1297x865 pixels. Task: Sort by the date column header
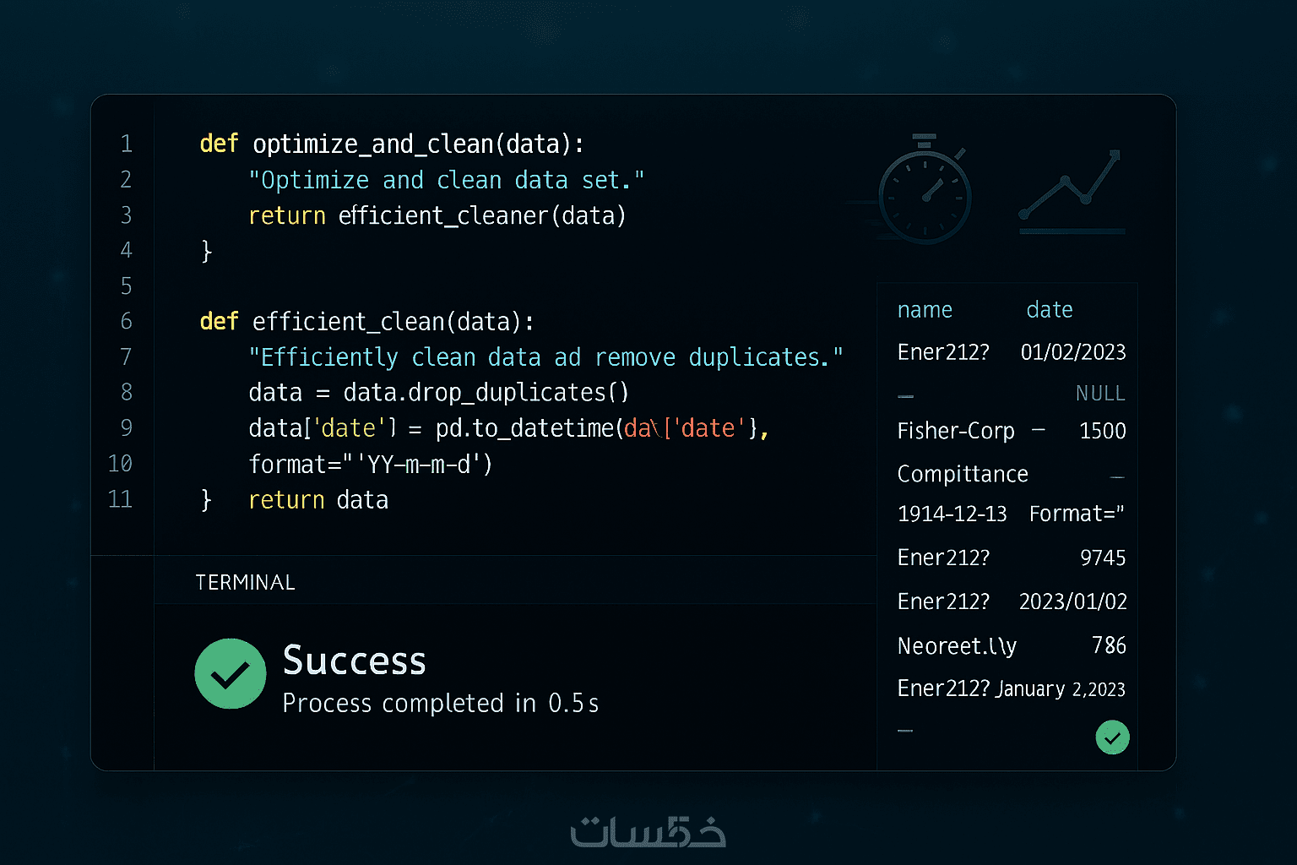coord(1050,310)
